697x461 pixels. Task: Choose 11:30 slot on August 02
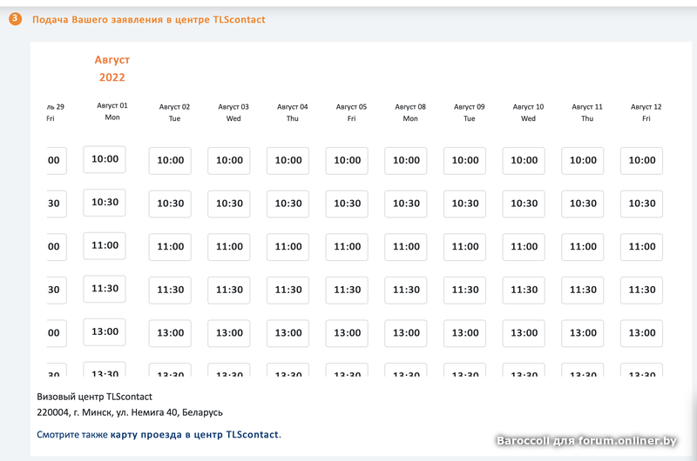tap(170, 290)
